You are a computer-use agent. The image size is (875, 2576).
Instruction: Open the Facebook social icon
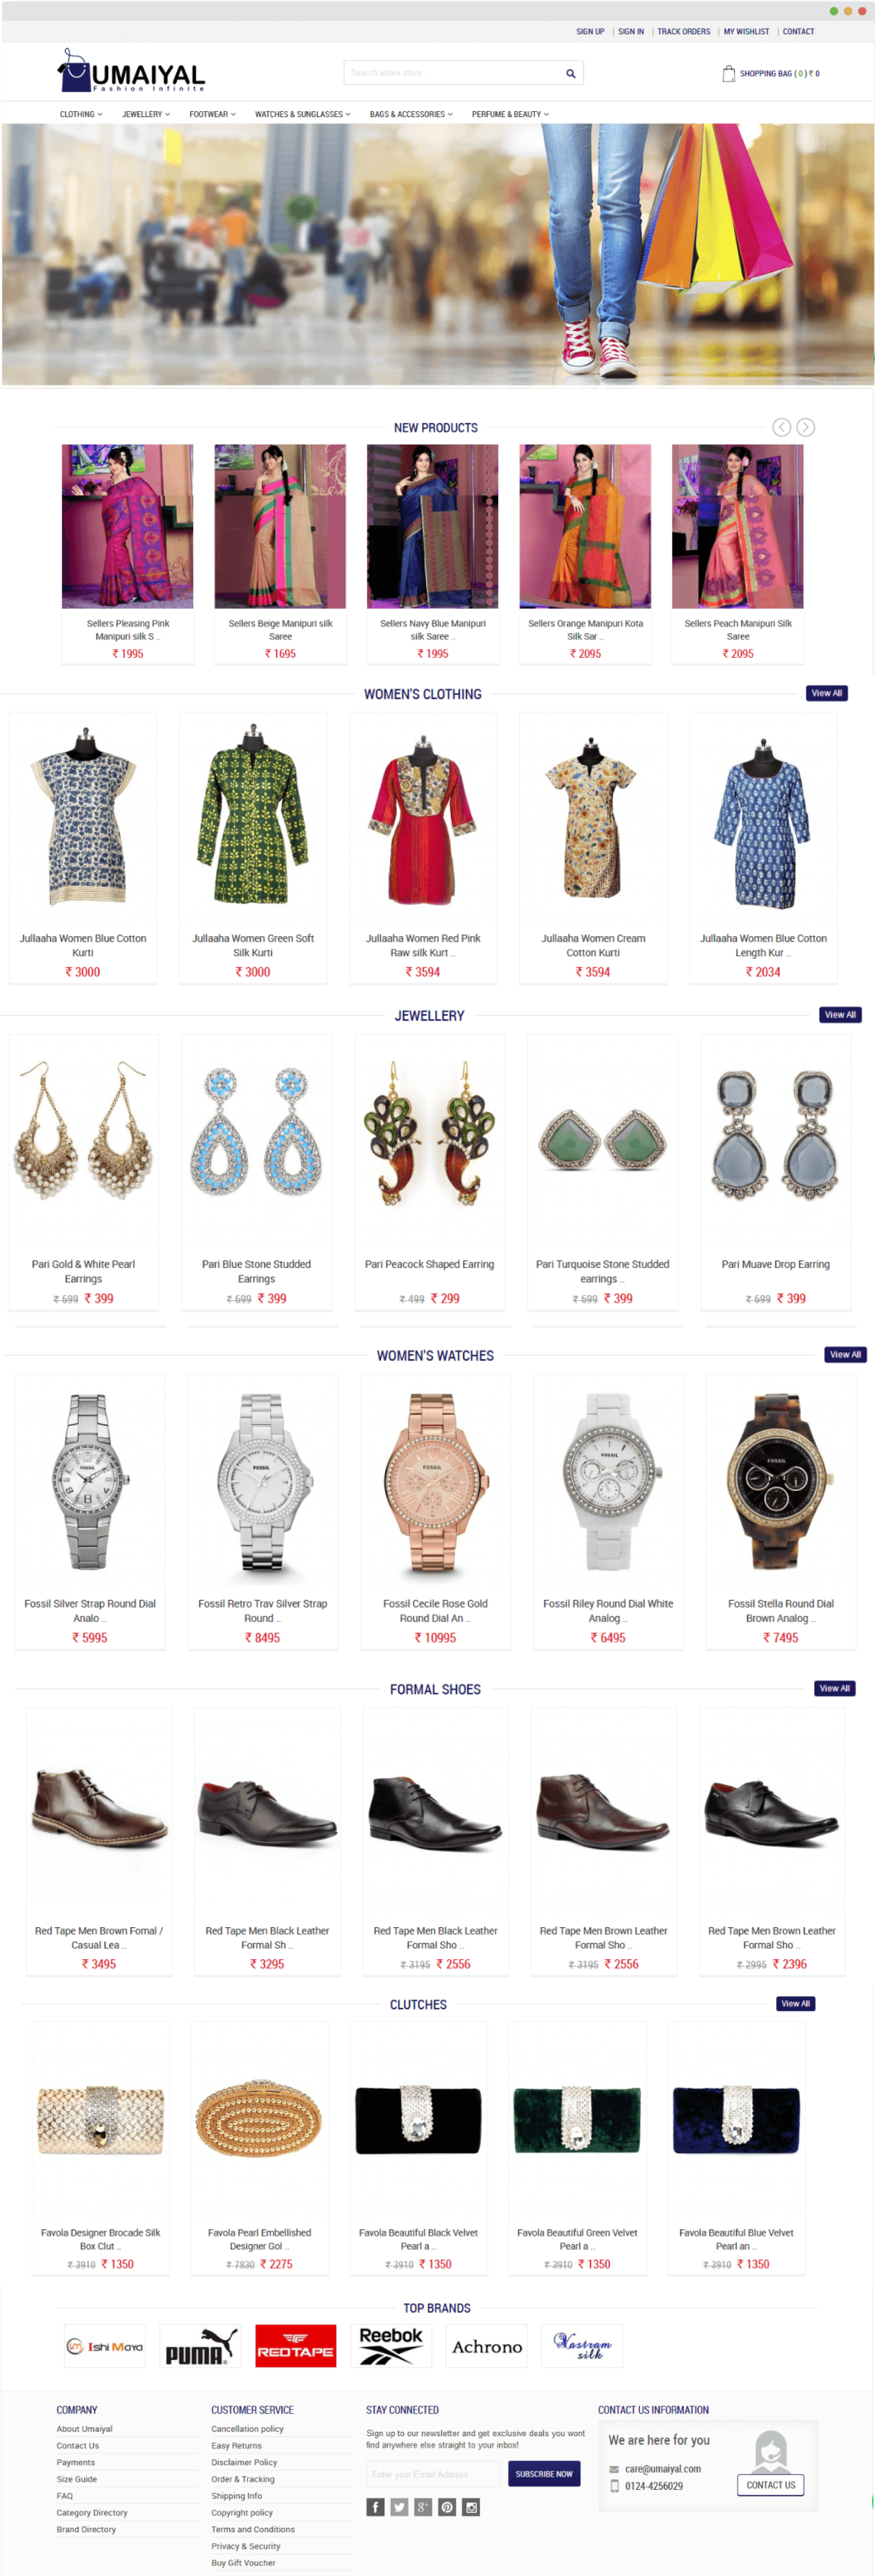click(375, 2506)
